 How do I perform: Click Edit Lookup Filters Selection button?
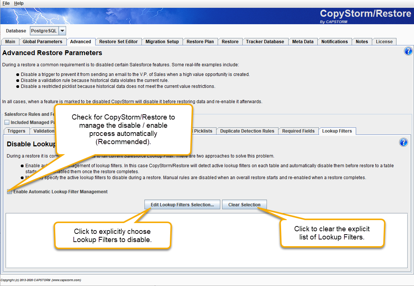click(x=182, y=204)
